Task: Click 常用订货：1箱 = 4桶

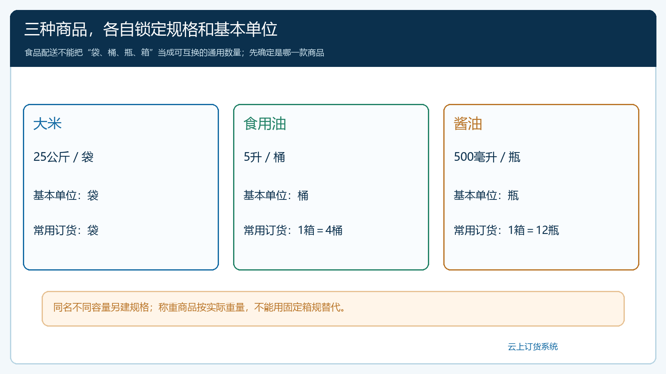Action: pyautogui.click(x=293, y=230)
